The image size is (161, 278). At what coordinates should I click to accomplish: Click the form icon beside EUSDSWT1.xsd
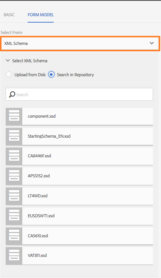[x=14, y=216]
